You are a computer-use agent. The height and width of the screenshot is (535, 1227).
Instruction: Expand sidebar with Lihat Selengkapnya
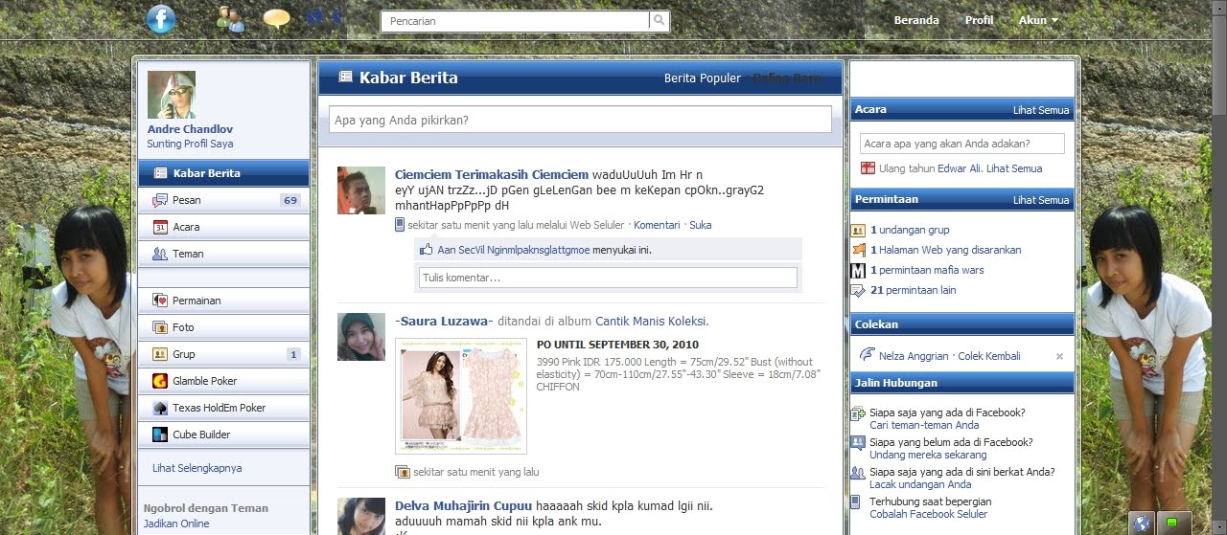tap(197, 468)
